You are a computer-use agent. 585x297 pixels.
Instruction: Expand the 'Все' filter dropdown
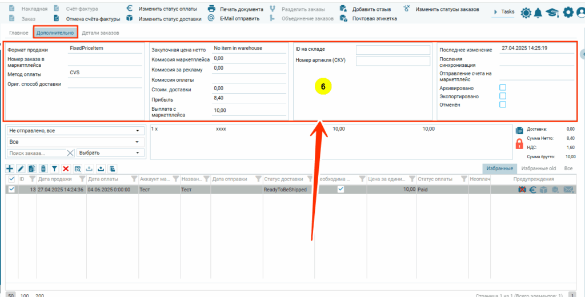coord(74,142)
